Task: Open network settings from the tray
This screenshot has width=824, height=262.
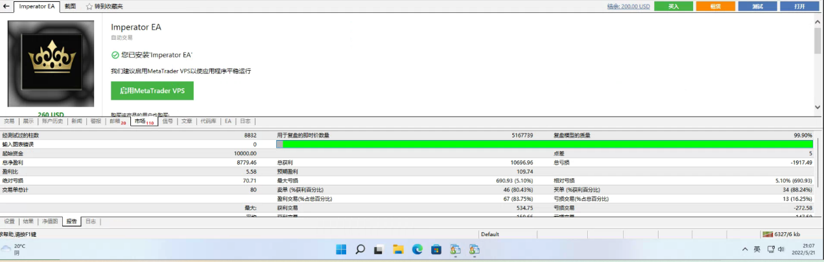Action: (x=770, y=249)
